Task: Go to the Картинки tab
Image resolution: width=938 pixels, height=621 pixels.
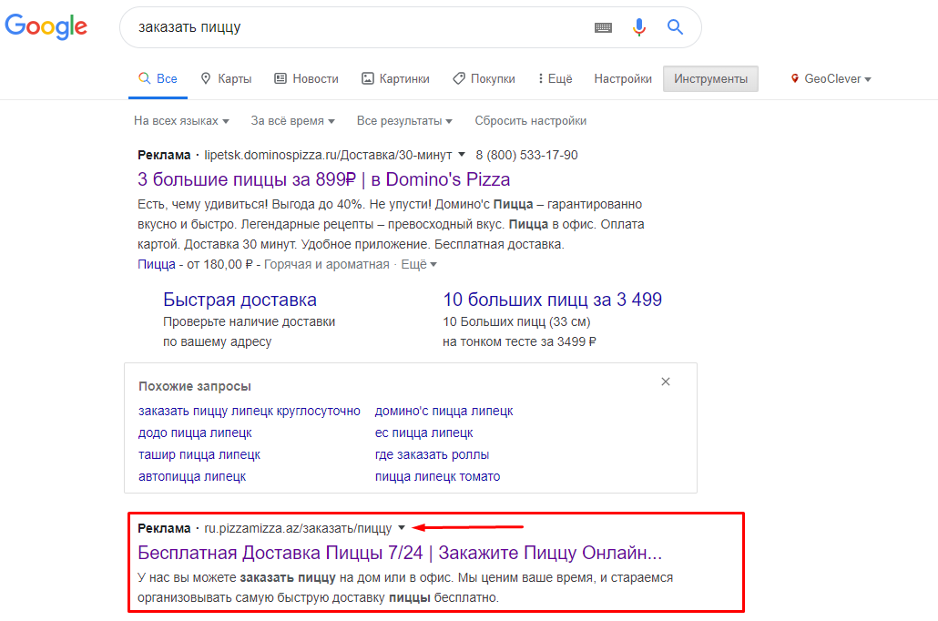Action: coord(395,79)
